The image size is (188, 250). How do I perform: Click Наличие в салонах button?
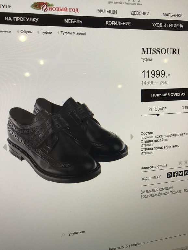pyautogui.click(x=165, y=95)
